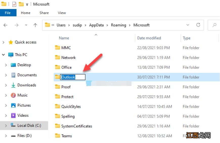Image resolution: width=220 pixels, height=143 pixels.
Task: Select the Proof folder icon
Action: (57, 87)
